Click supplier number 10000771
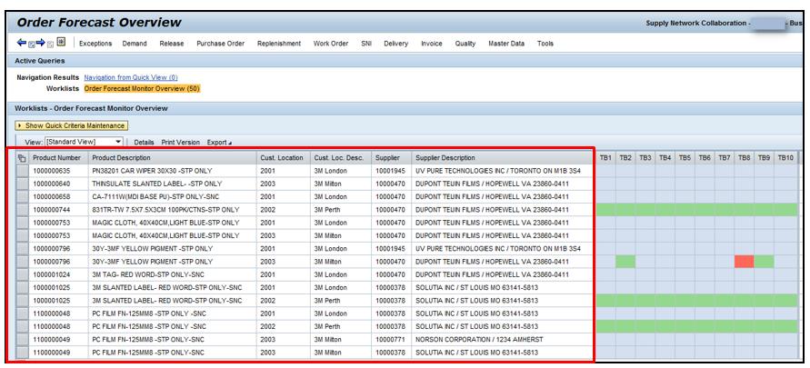Viewport: 810px width, 368px height. point(390,340)
